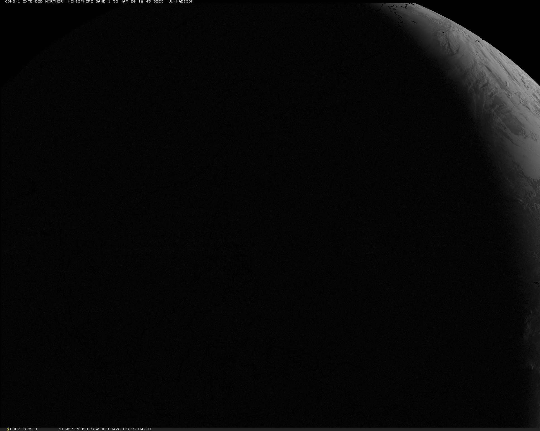Click the 'SSEC:' label in header
This screenshot has width=540, height=431.
[159, 1]
